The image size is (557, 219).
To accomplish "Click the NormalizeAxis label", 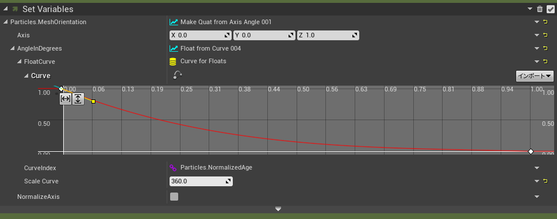I will click(39, 197).
